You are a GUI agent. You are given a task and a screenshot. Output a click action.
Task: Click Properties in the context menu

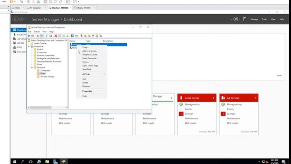point(92,91)
